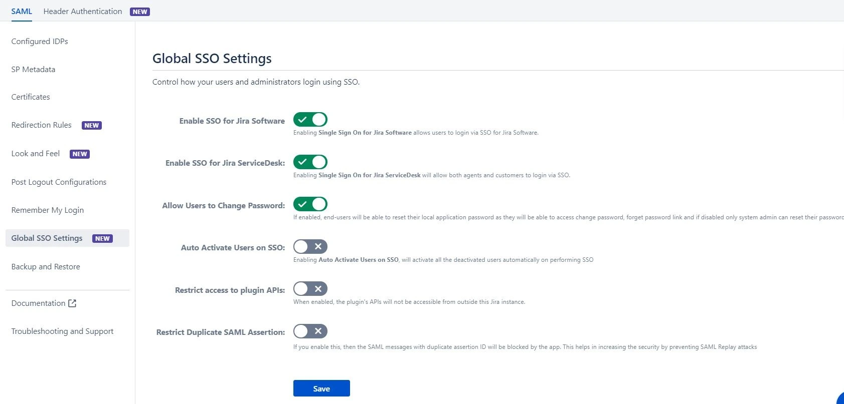Open the Documentation link
Viewport: 844px width, 404px height.
click(x=38, y=303)
